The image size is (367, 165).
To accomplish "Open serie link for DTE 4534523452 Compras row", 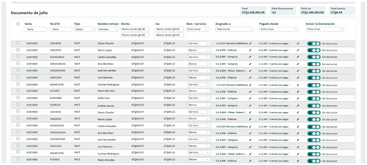I will (32, 57).
